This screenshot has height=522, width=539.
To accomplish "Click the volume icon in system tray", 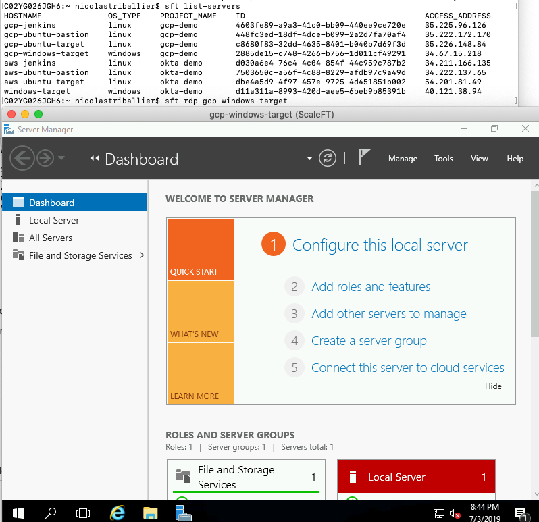I will click(x=455, y=513).
